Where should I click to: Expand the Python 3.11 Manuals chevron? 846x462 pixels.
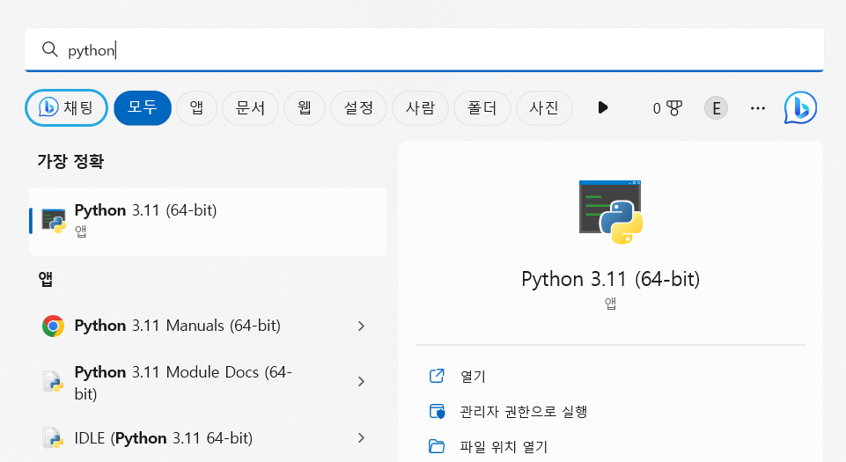tap(362, 326)
